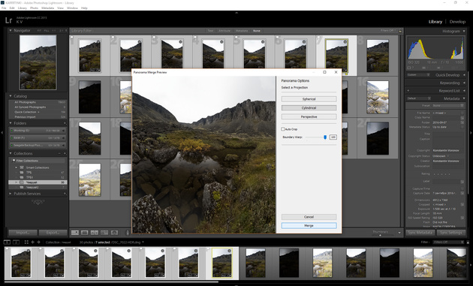Open Metadata Default view dropdown

coord(418,98)
